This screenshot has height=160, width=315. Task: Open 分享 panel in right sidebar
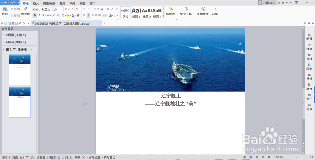[309, 107]
